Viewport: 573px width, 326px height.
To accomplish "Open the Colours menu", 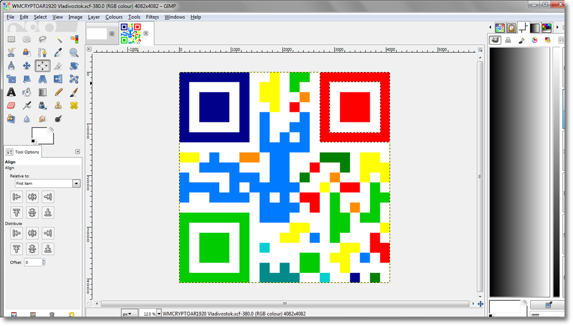I will coord(114,17).
